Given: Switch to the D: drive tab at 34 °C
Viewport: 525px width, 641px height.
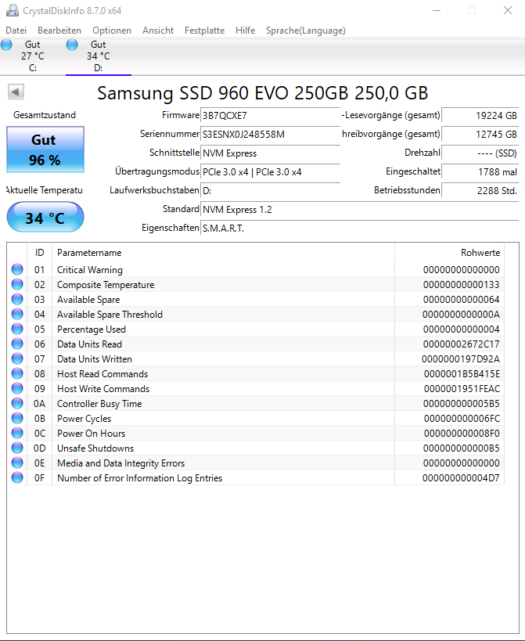Looking at the screenshot, I should coord(99,56).
